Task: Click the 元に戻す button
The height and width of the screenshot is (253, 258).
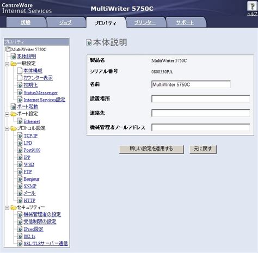Action: point(203,149)
